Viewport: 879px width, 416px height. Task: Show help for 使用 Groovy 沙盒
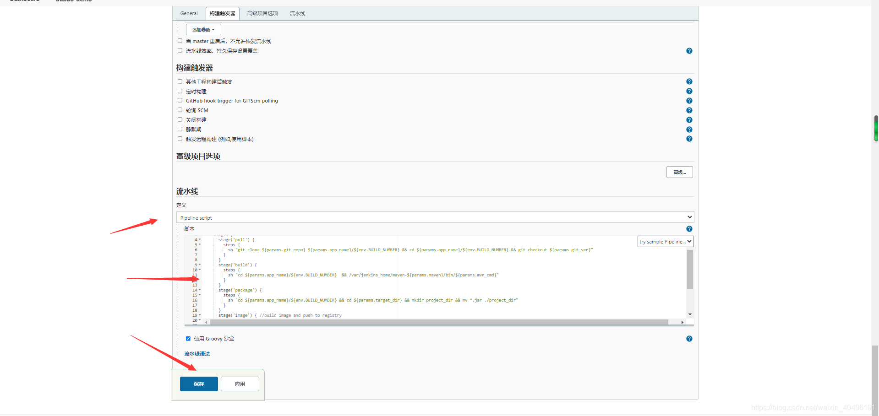(x=689, y=339)
